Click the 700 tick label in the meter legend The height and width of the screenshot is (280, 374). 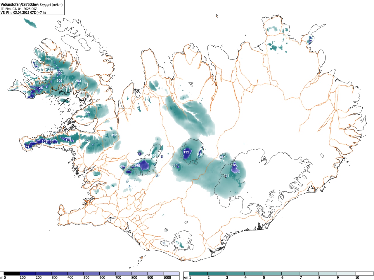tap(118, 278)
